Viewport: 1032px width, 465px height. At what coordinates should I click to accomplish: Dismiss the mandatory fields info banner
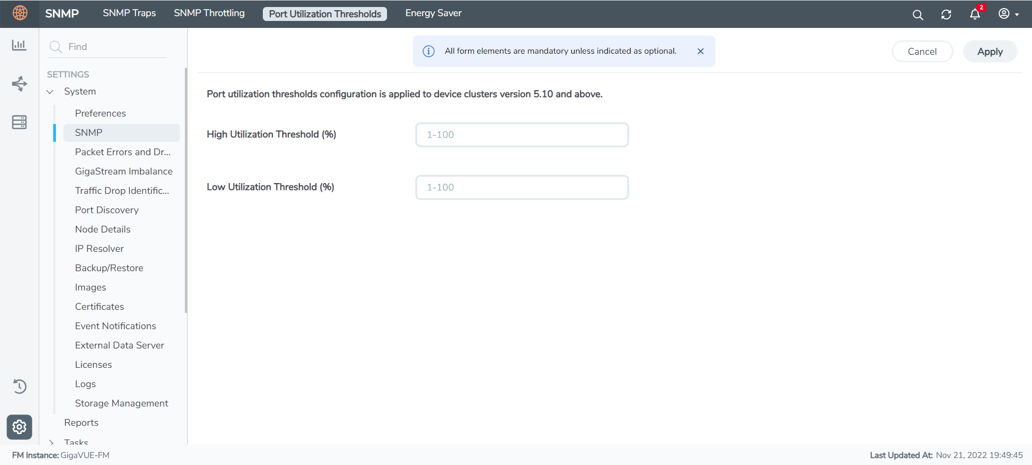click(x=700, y=52)
